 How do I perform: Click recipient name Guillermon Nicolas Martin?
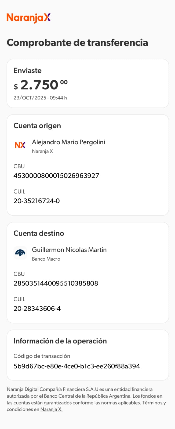click(69, 250)
